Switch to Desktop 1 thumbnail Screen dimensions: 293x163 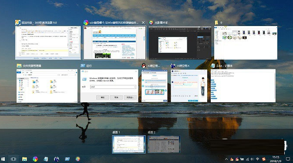click(x=129, y=144)
